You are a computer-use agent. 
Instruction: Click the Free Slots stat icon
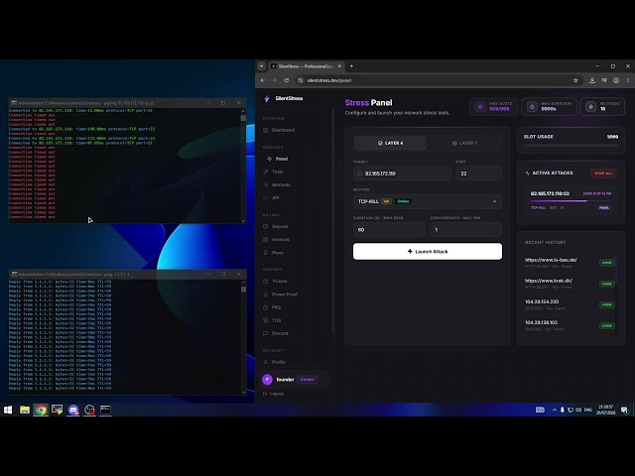coord(480,107)
